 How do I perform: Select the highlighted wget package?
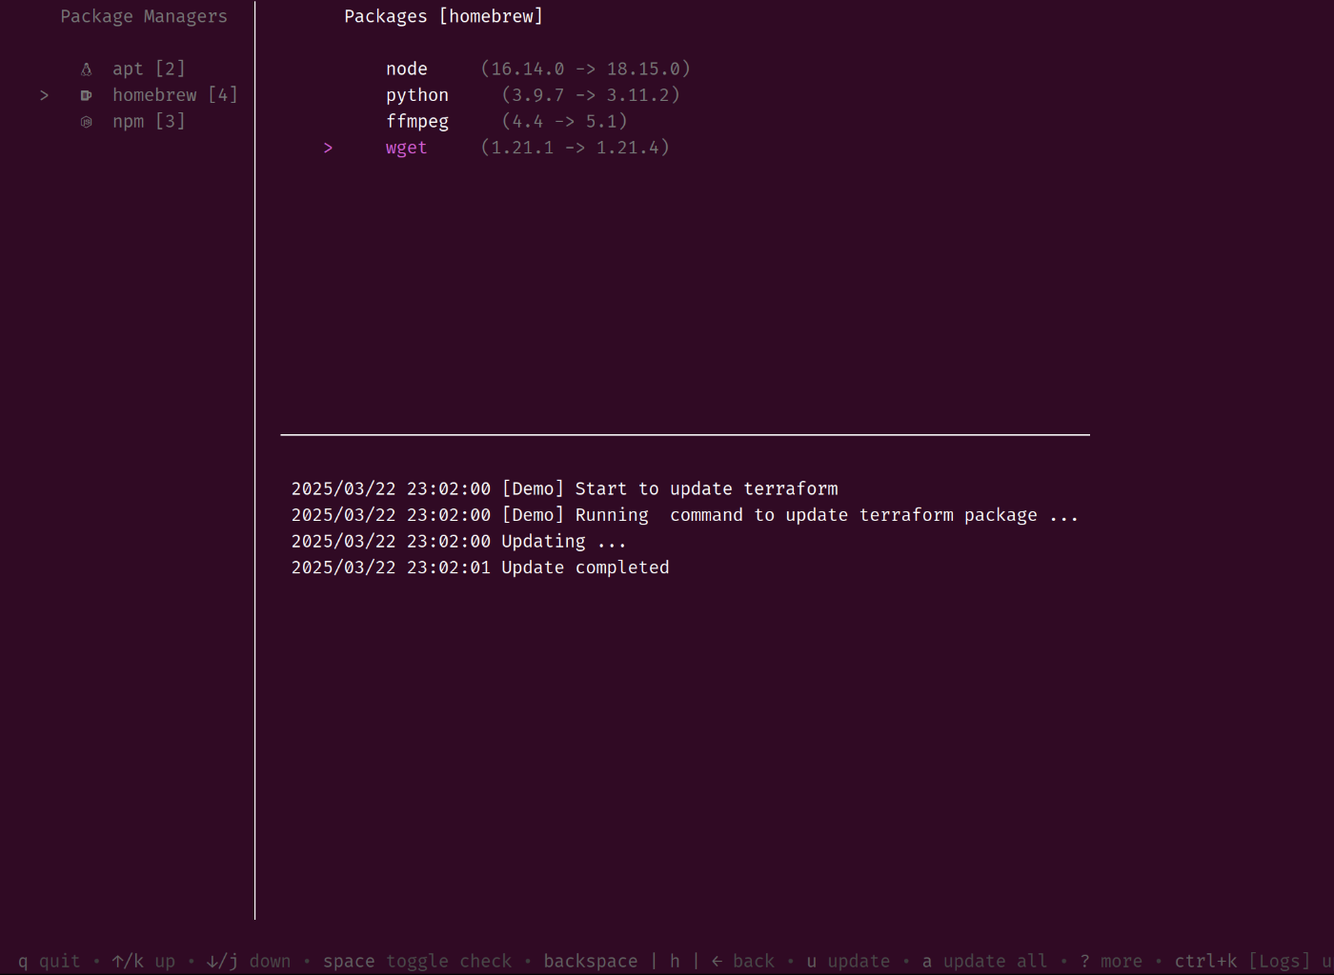[x=407, y=148]
